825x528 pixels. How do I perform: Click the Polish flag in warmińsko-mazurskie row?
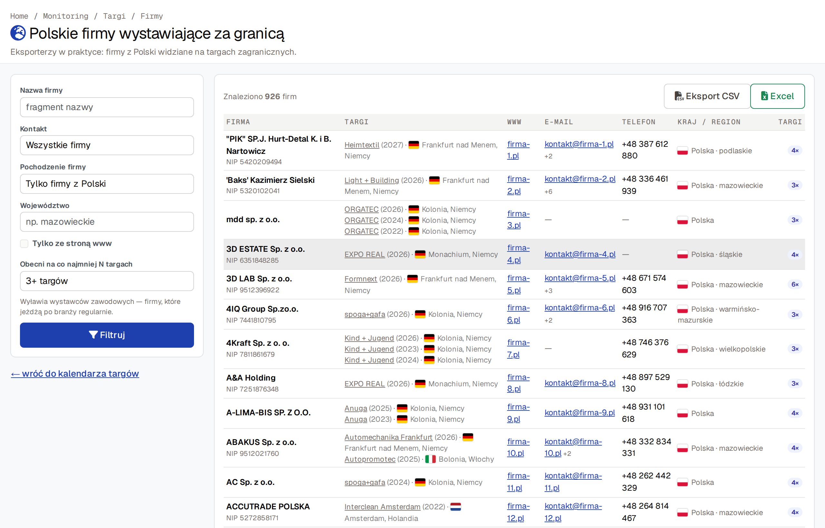point(683,309)
